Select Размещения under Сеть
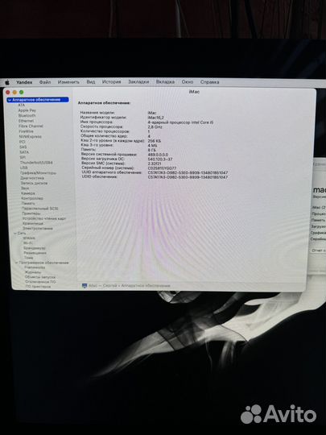The width and height of the screenshot is (326, 435). click(35, 253)
